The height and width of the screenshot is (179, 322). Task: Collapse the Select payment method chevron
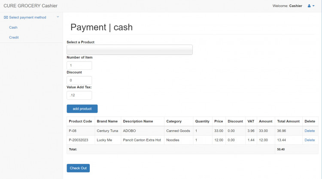58,17
